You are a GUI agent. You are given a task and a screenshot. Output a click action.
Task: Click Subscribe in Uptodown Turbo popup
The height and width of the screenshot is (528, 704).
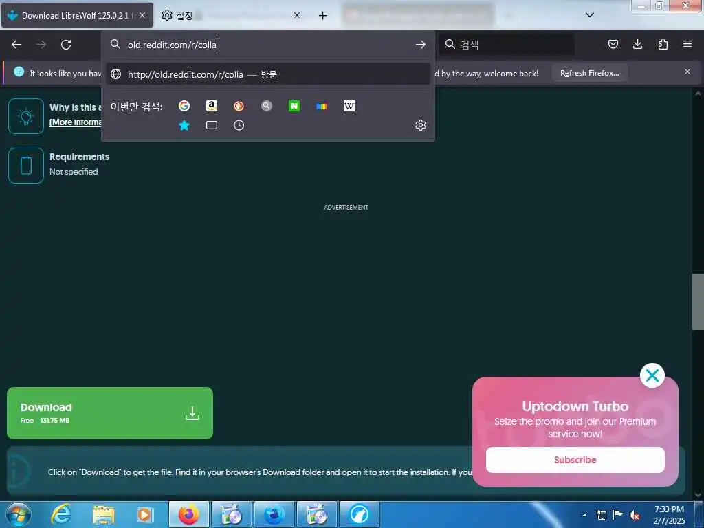(x=575, y=460)
